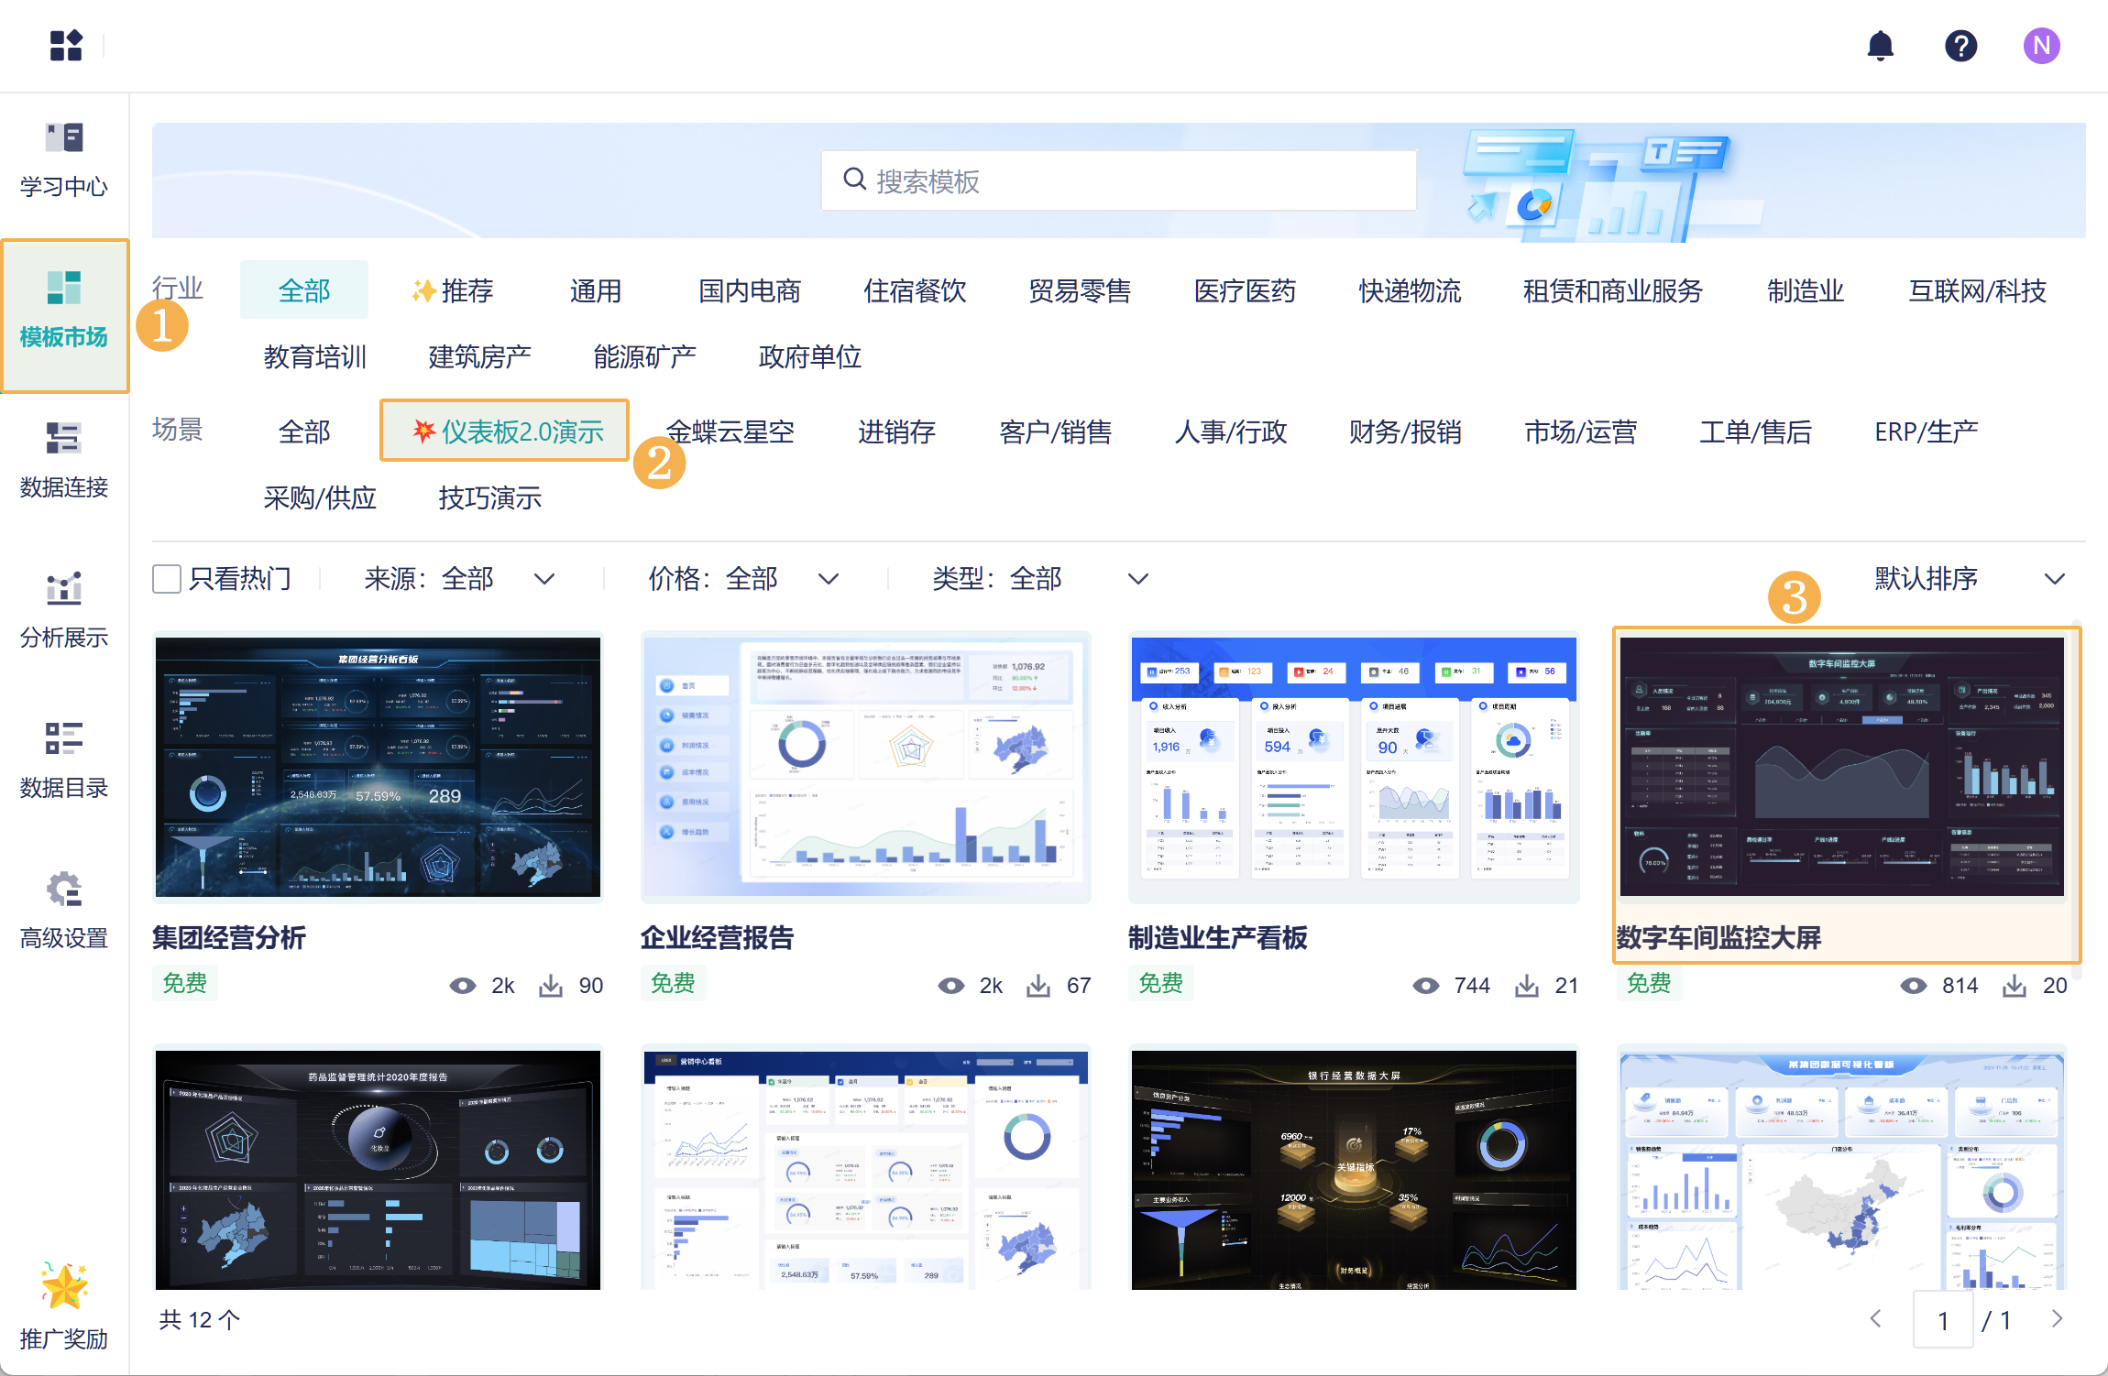The height and width of the screenshot is (1376, 2108).
Task: Enable the 只看热门 checkbox
Action: [x=167, y=579]
